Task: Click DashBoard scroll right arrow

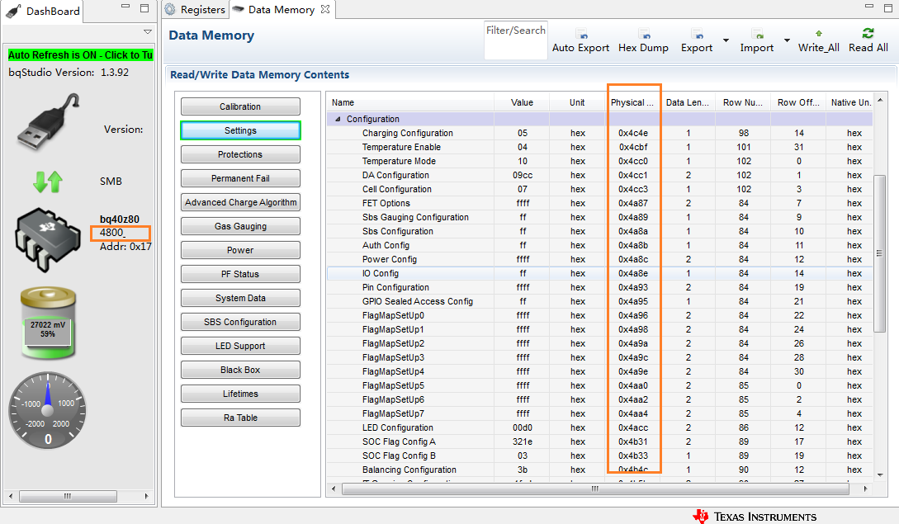Action: [x=147, y=496]
